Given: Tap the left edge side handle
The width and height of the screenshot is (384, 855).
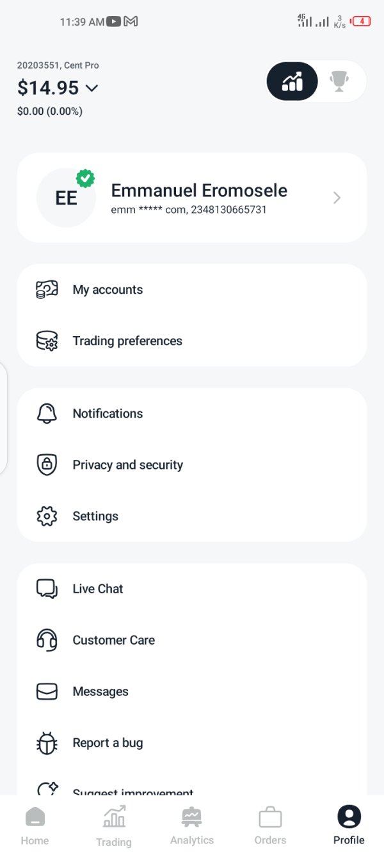Looking at the screenshot, I should [x=4, y=417].
